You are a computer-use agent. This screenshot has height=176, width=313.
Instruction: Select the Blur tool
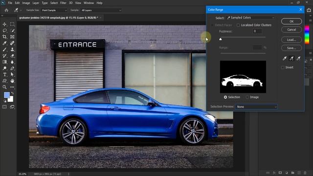click(12, 62)
